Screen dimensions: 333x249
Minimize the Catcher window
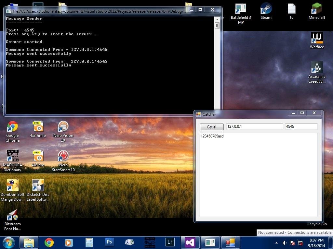click(x=293, y=113)
